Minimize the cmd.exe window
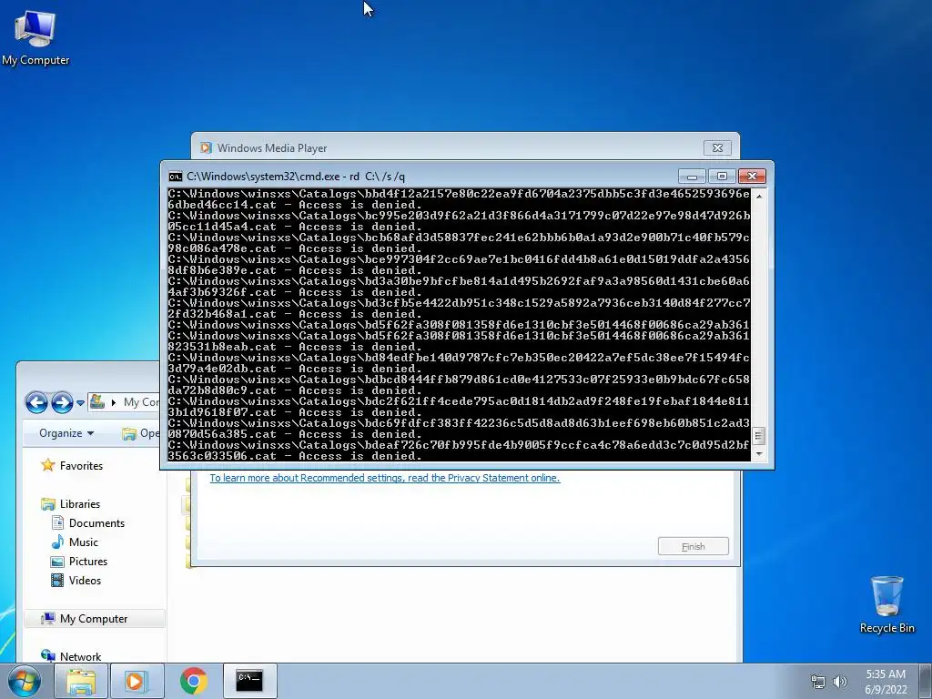This screenshot has width=932, height=699. [692, 177]
